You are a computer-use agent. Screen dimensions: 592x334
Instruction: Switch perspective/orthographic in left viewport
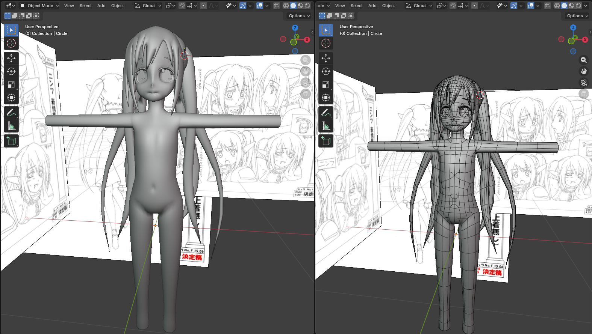click(306, 94)
